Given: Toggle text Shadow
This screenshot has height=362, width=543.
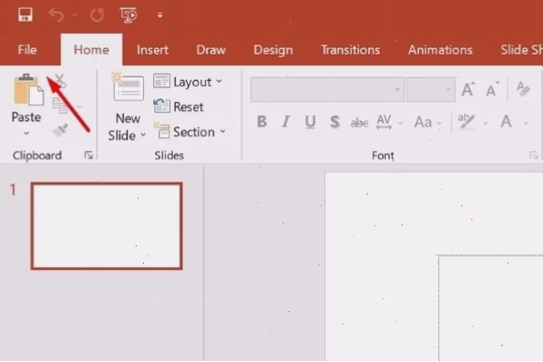Looking at the screenshot, I should tap(334, 122).
